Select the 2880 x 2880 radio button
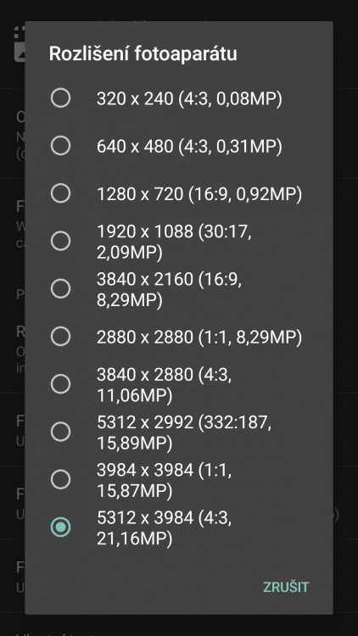This screenshot has width=358, height=636. point(60,337)
